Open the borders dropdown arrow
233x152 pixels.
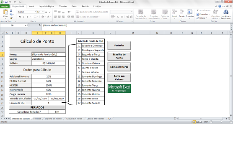point(38,17)
